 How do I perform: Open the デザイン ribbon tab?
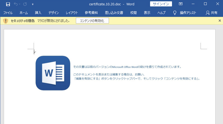tap(54, 13)
